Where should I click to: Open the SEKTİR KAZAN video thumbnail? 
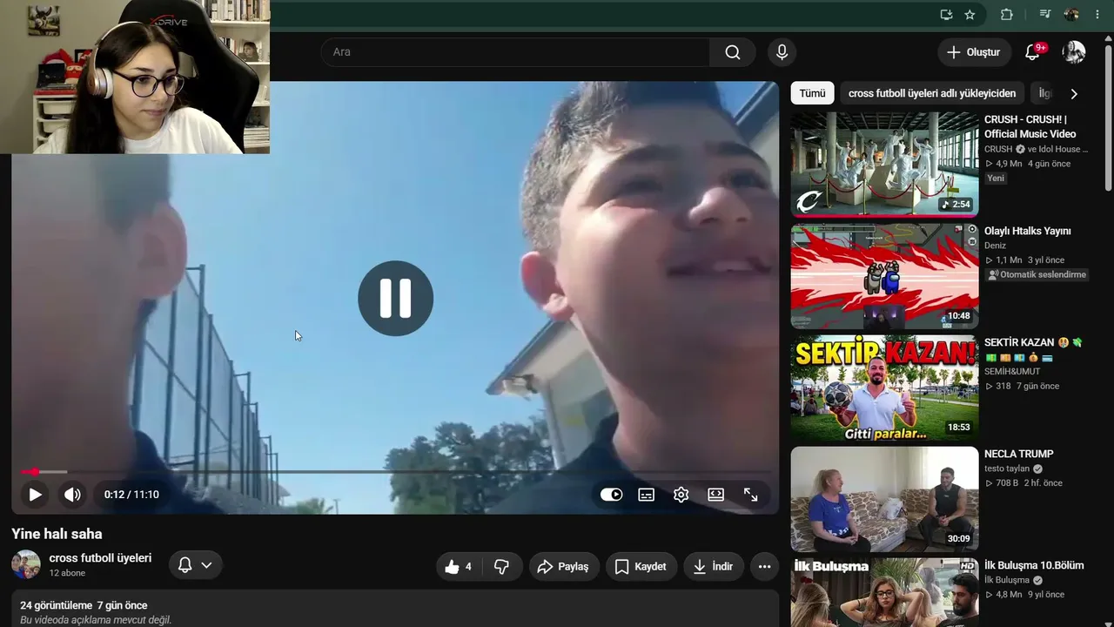[x=884, y=388]
